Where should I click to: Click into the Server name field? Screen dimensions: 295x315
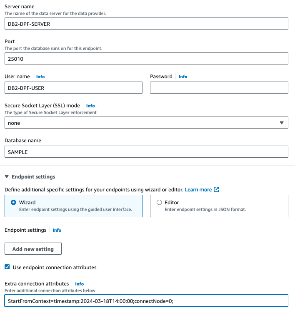146,24
